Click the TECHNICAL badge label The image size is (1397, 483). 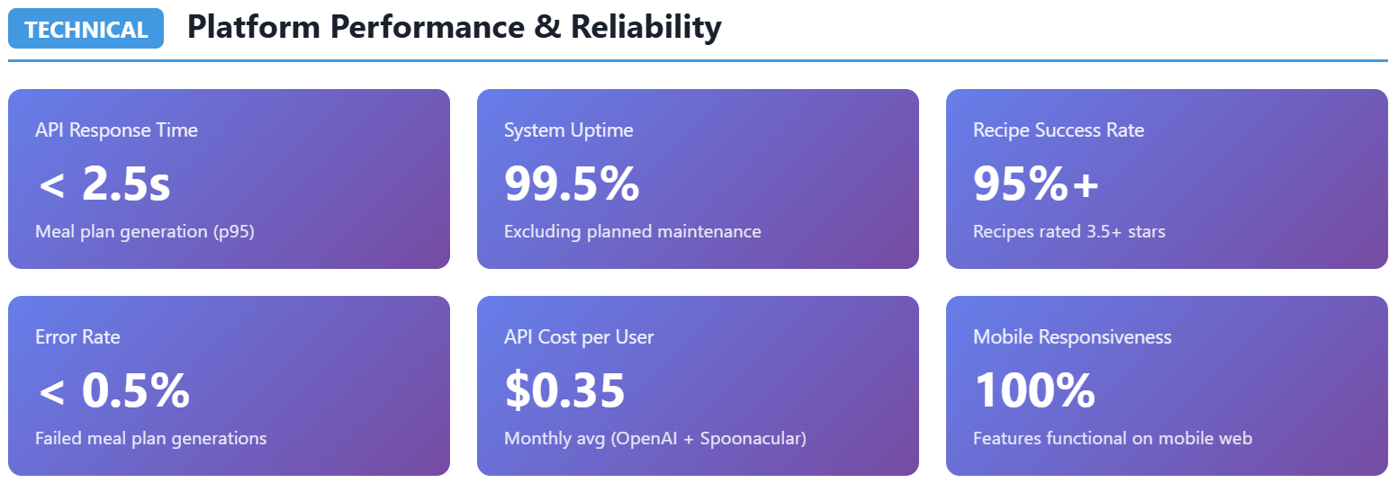pos(86,29)
